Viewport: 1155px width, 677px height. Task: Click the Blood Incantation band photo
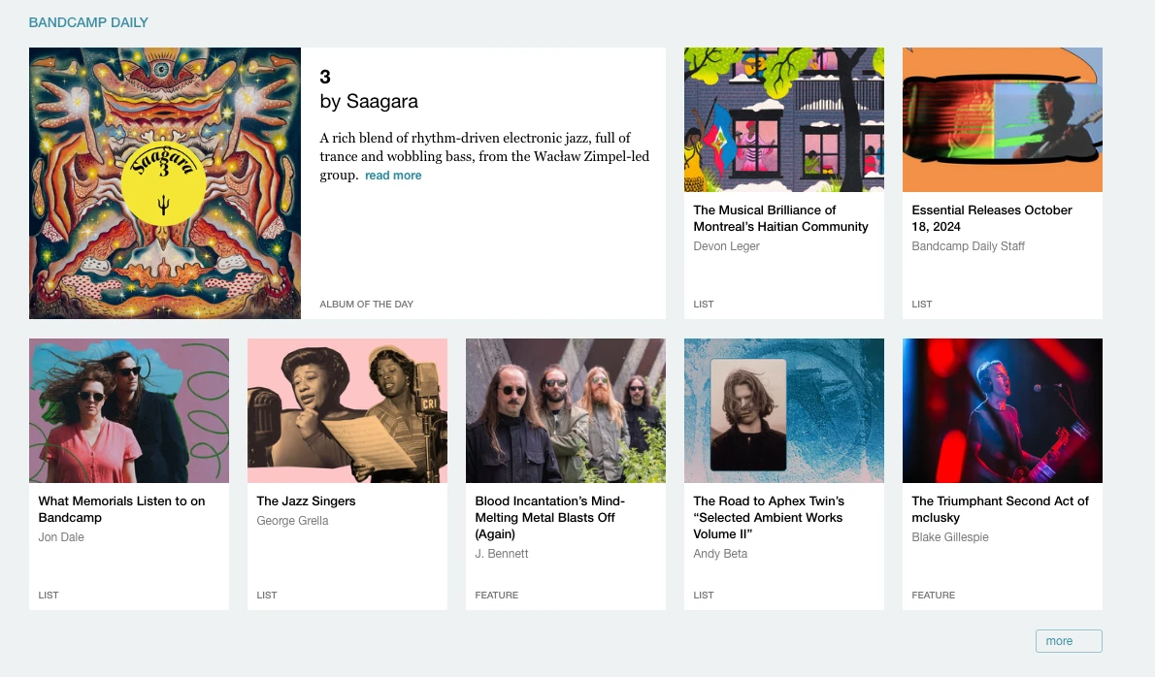[566, 410]
